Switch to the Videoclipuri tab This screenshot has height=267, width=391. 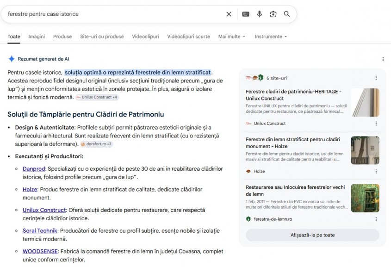[x=145, y=37]
